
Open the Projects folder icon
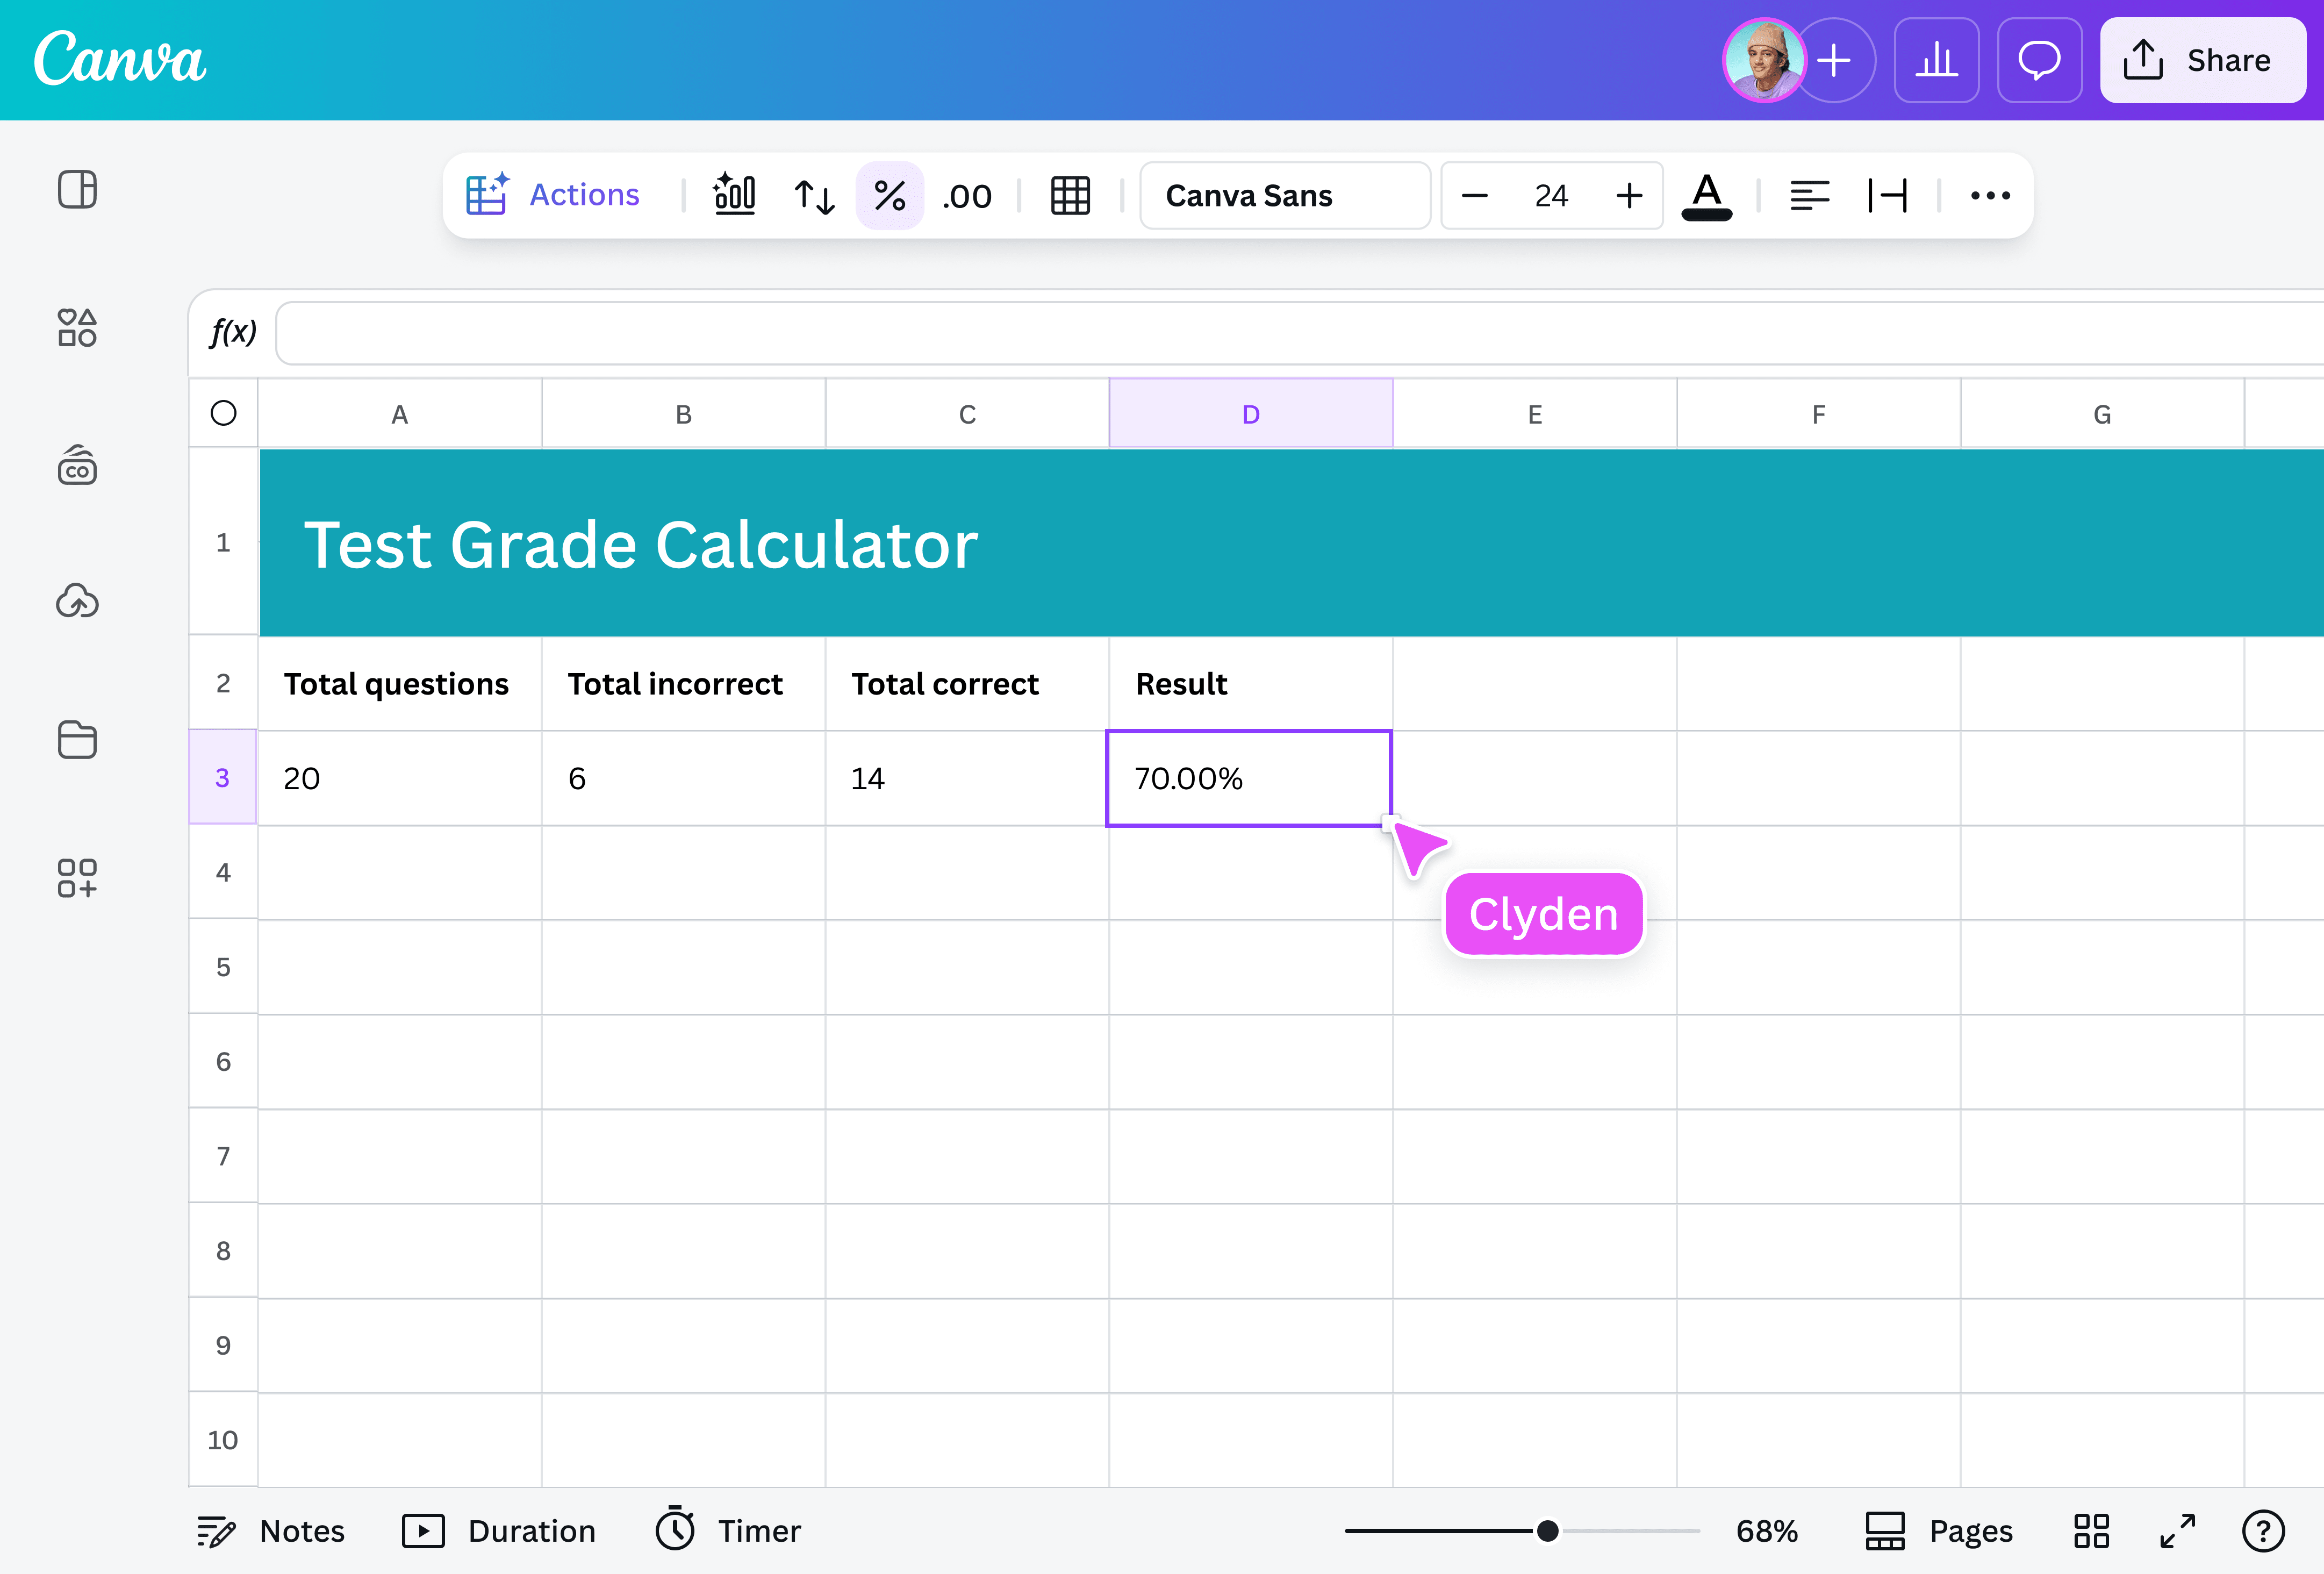point(77,740)
